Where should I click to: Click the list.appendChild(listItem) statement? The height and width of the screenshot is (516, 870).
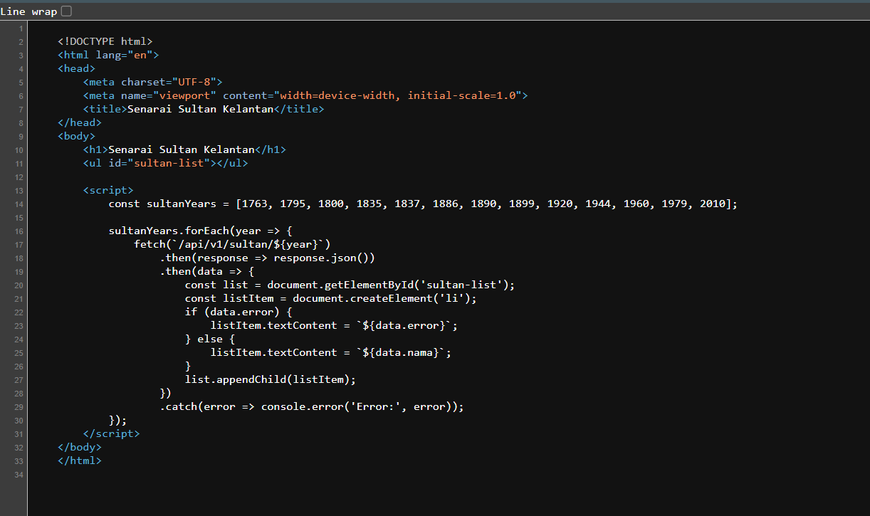tap(270, 380)
